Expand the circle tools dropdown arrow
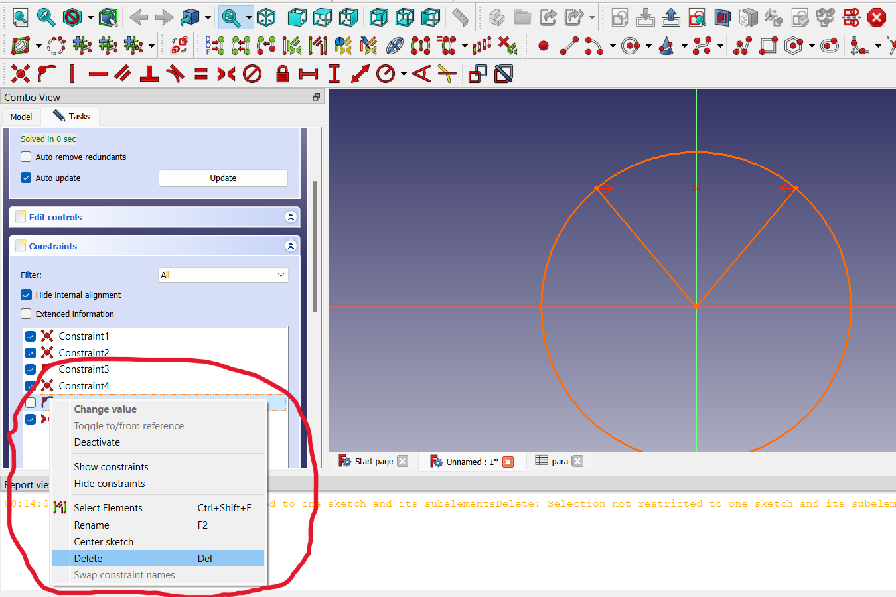 (648, 46)
